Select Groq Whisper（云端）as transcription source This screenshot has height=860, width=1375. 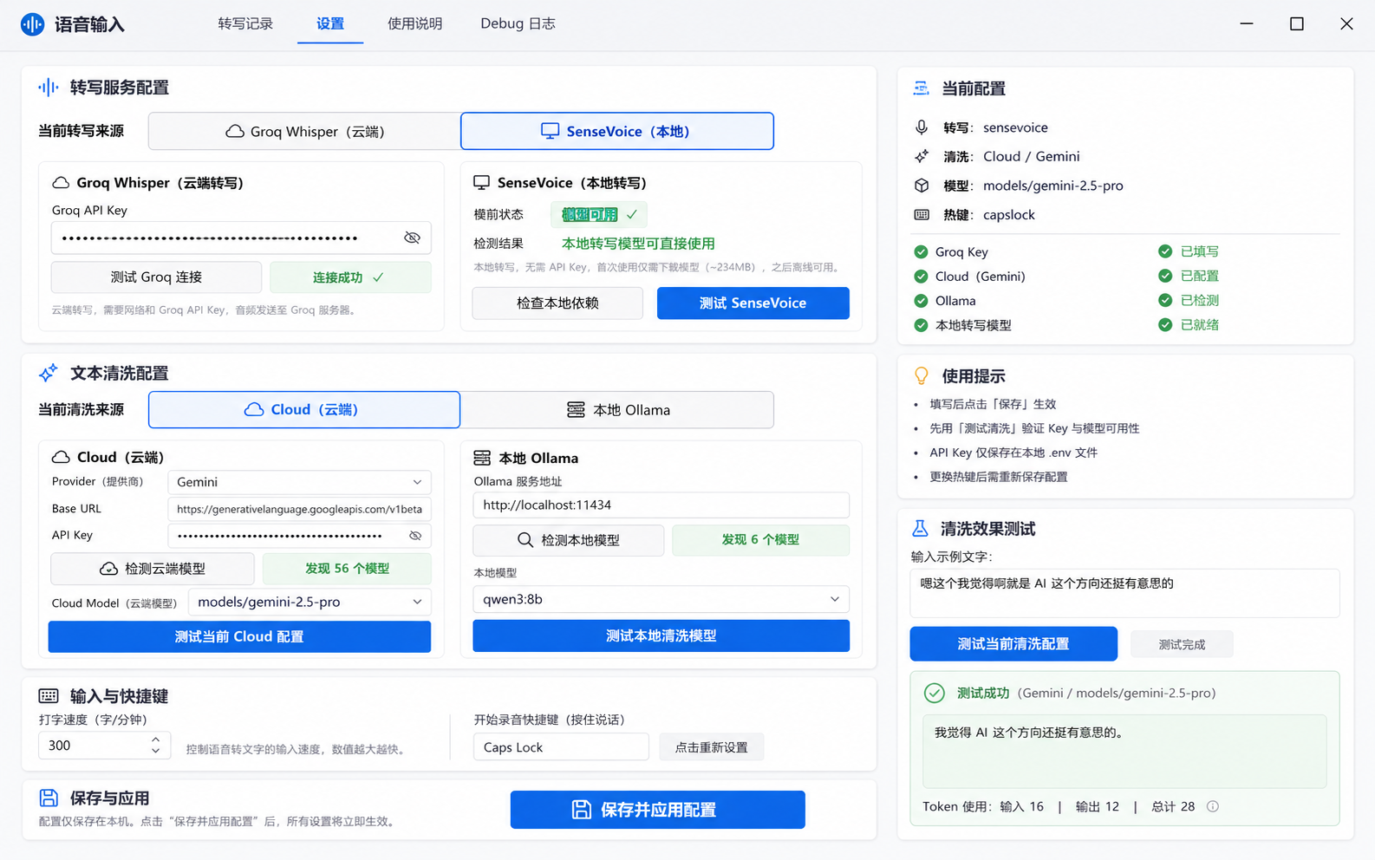(304, 131)
